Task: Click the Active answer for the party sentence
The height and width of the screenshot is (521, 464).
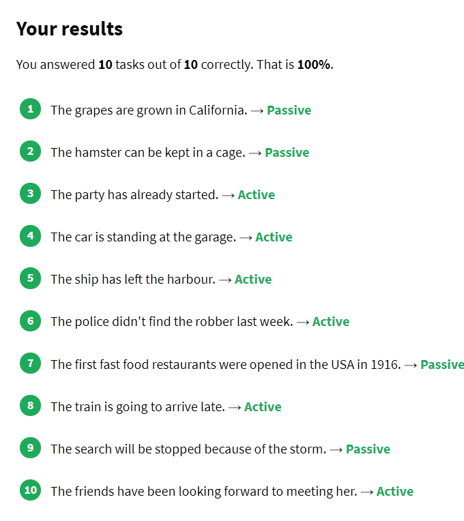Action: click(256, 195)
